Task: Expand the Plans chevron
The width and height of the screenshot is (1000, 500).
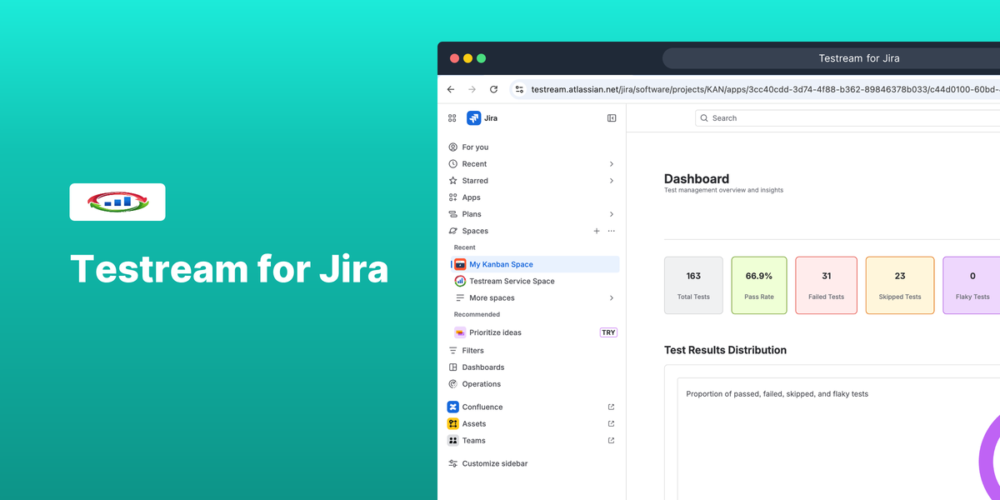Action: [612, 214]
